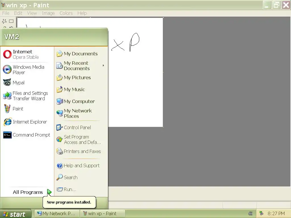Open the Colors menu in Paint

(66, 13)
